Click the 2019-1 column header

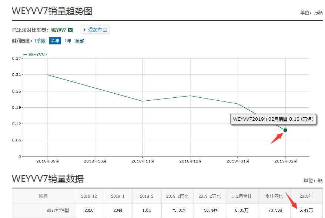coord(118,196)
